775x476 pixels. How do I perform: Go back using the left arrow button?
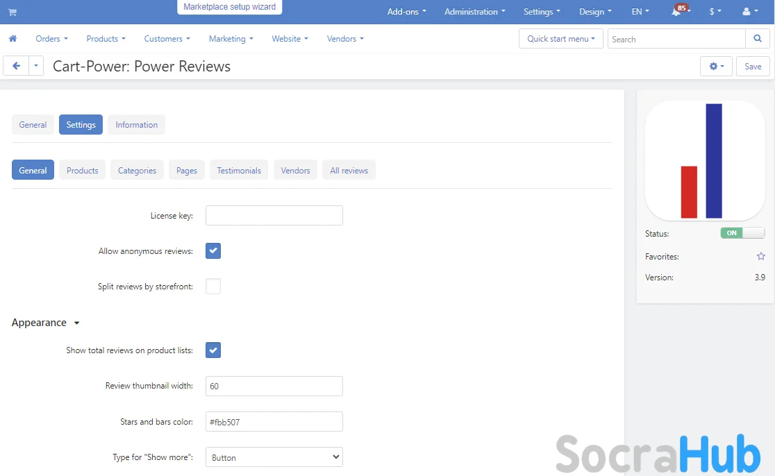16,66
